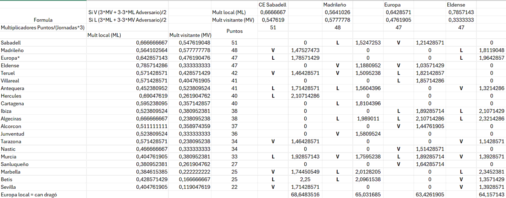Image resolution: width=506 pixels, height=198 pixels.
Task: Select the Algeciras team name cell
Action: pos(43,119)
